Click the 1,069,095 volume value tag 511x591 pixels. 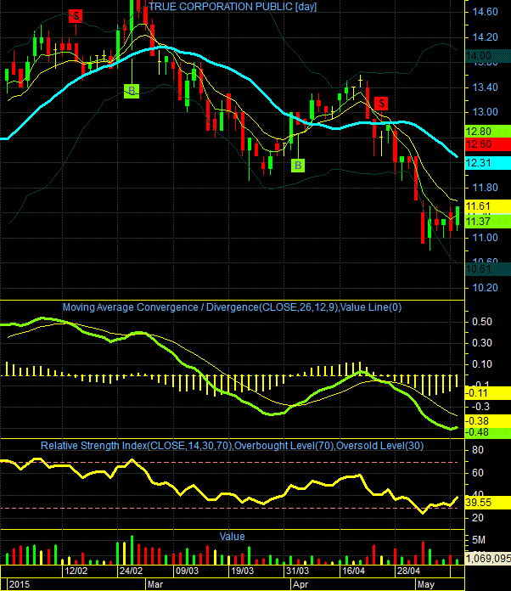click(x=488, y=558)
